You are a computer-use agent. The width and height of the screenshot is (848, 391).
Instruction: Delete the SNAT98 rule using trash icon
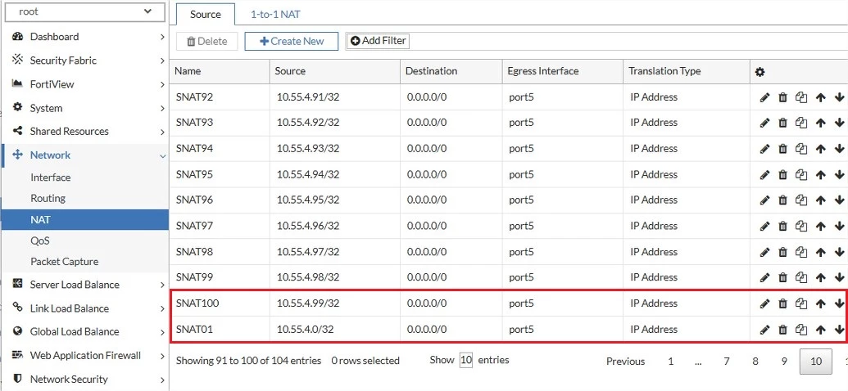tap(782, 252)
